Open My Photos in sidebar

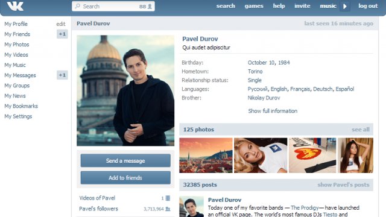[x=17, y=45]
